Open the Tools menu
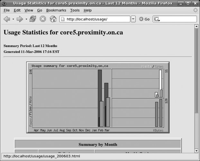The width and height of the screenshot is (200, 161). coord(75,10)
